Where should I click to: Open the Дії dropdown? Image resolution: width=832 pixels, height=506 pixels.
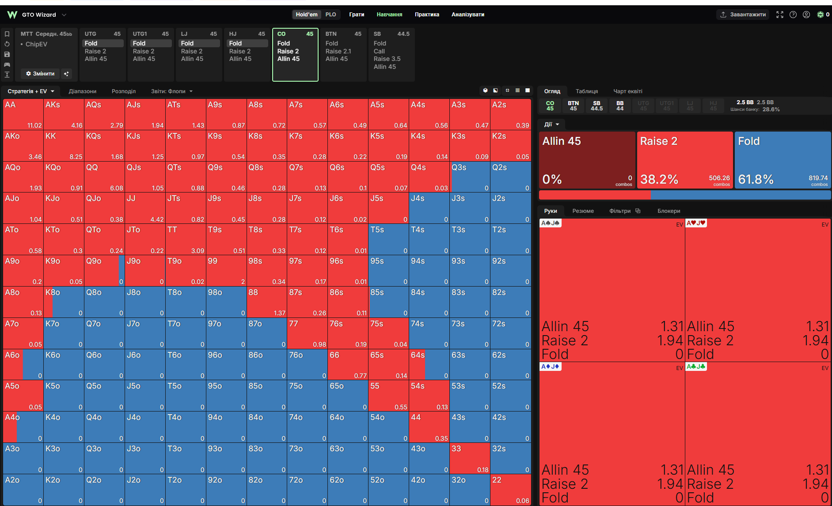551,125
